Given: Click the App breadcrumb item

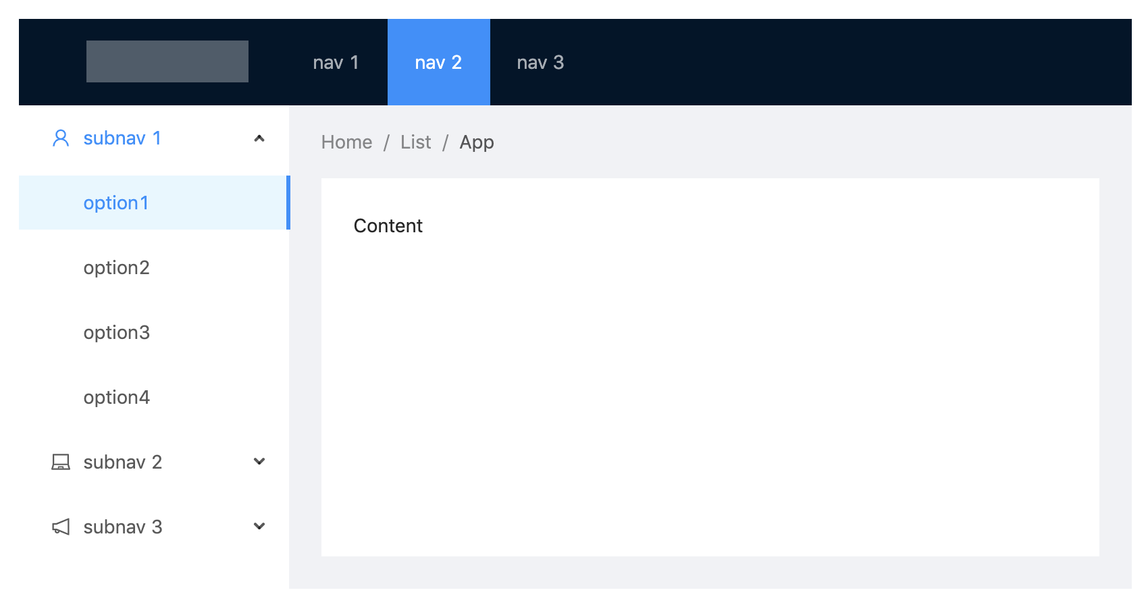Looking at the screenshot, I should pos(477,142).
